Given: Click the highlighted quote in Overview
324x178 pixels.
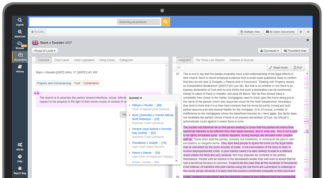Looking at the screenshot, I should 83,100.
